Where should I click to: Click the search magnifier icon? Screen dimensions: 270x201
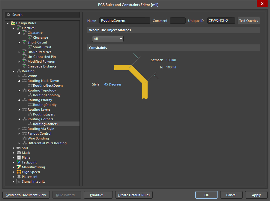click(9, 15)
